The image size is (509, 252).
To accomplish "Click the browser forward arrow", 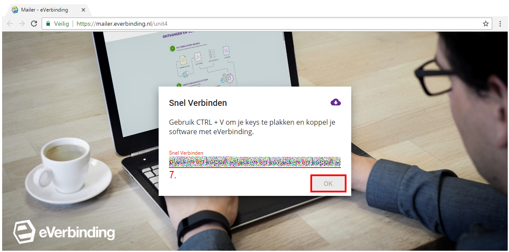I will click(x=22, y=24).
